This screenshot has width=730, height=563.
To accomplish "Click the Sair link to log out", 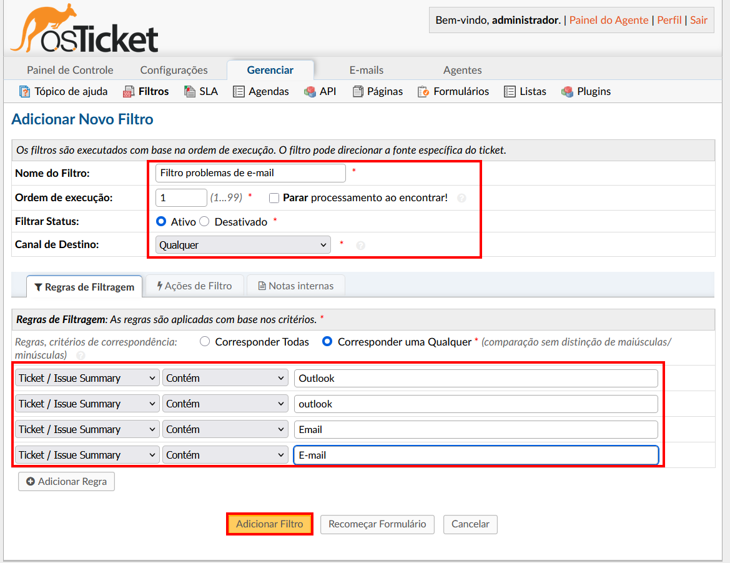I will (x=698, y=20).
